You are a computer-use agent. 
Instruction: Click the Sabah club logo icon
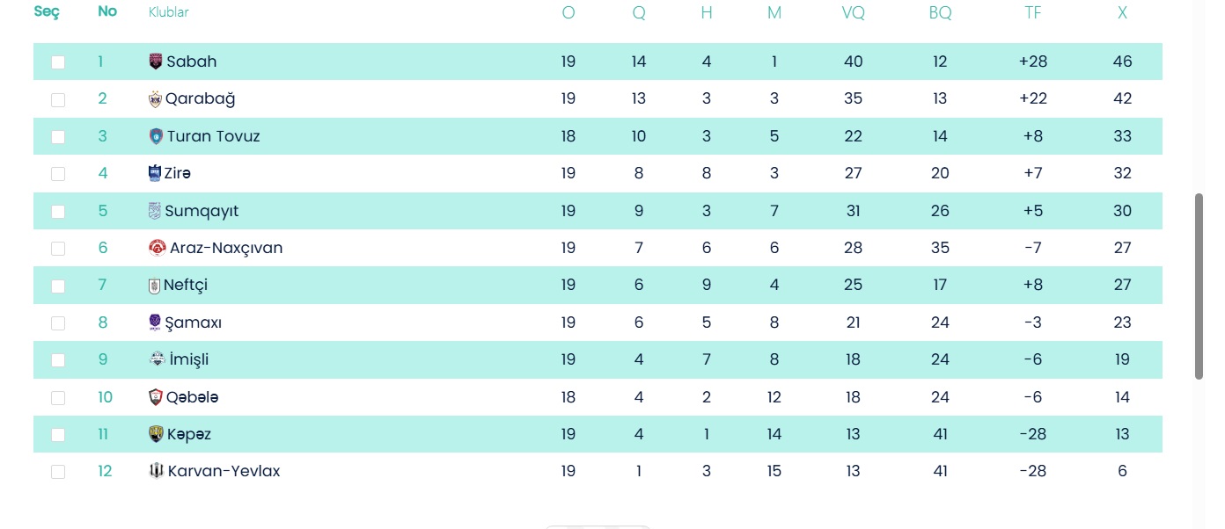coord(156,62)
